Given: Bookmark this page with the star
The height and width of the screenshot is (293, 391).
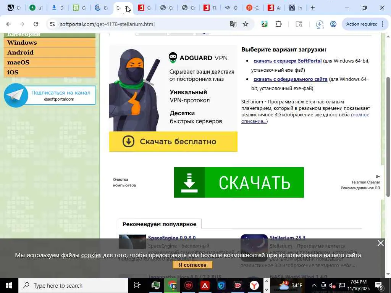Looking at the screenshot, I should pyautogui.click(x=246, y=24).
